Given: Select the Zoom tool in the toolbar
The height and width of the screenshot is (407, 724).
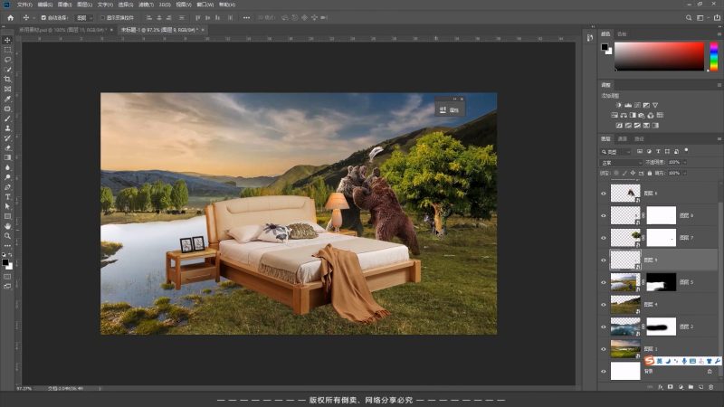Looking at the screenshot, I should (x=7, y=236).
